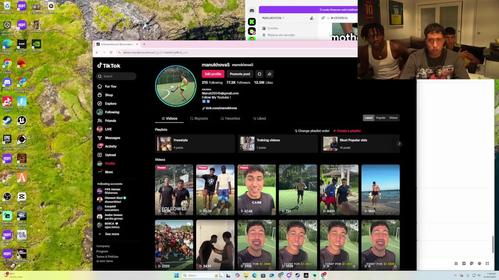This screenshot has height=280, width=499.
Task: Expand See more following accounts
Action: (109, 234)
